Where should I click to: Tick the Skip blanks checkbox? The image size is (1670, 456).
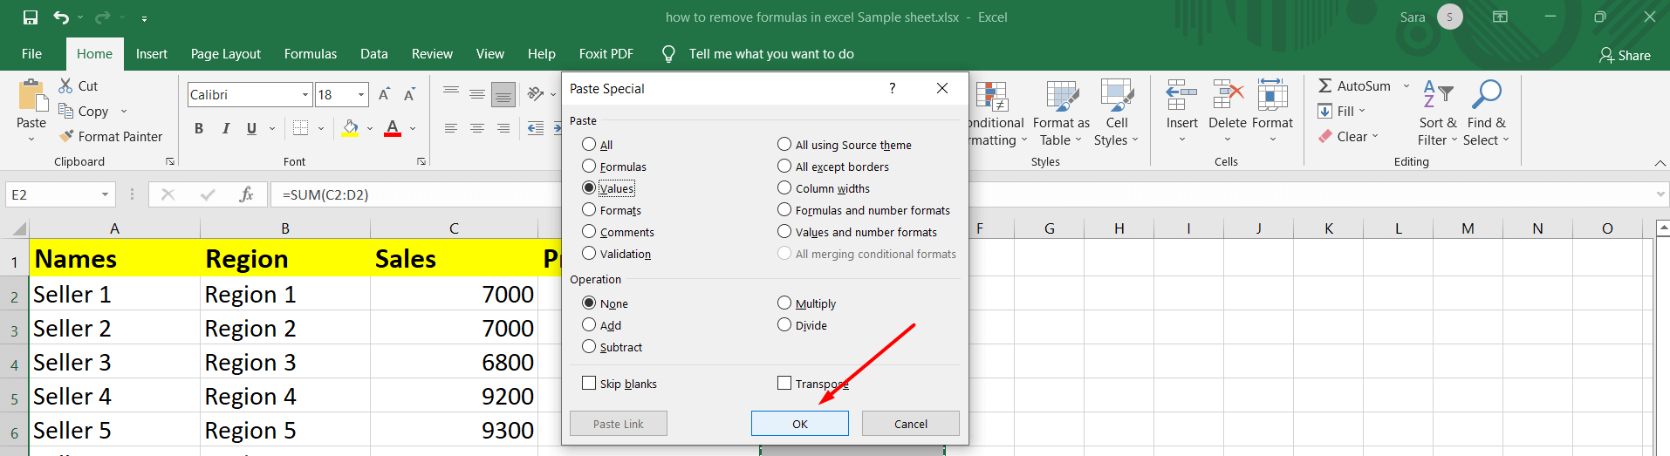(589, 383)
